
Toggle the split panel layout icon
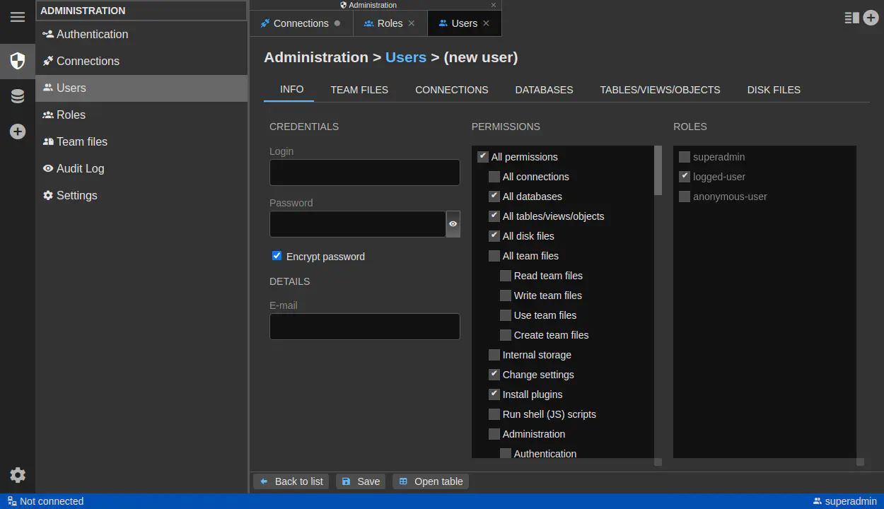[851, 18]
